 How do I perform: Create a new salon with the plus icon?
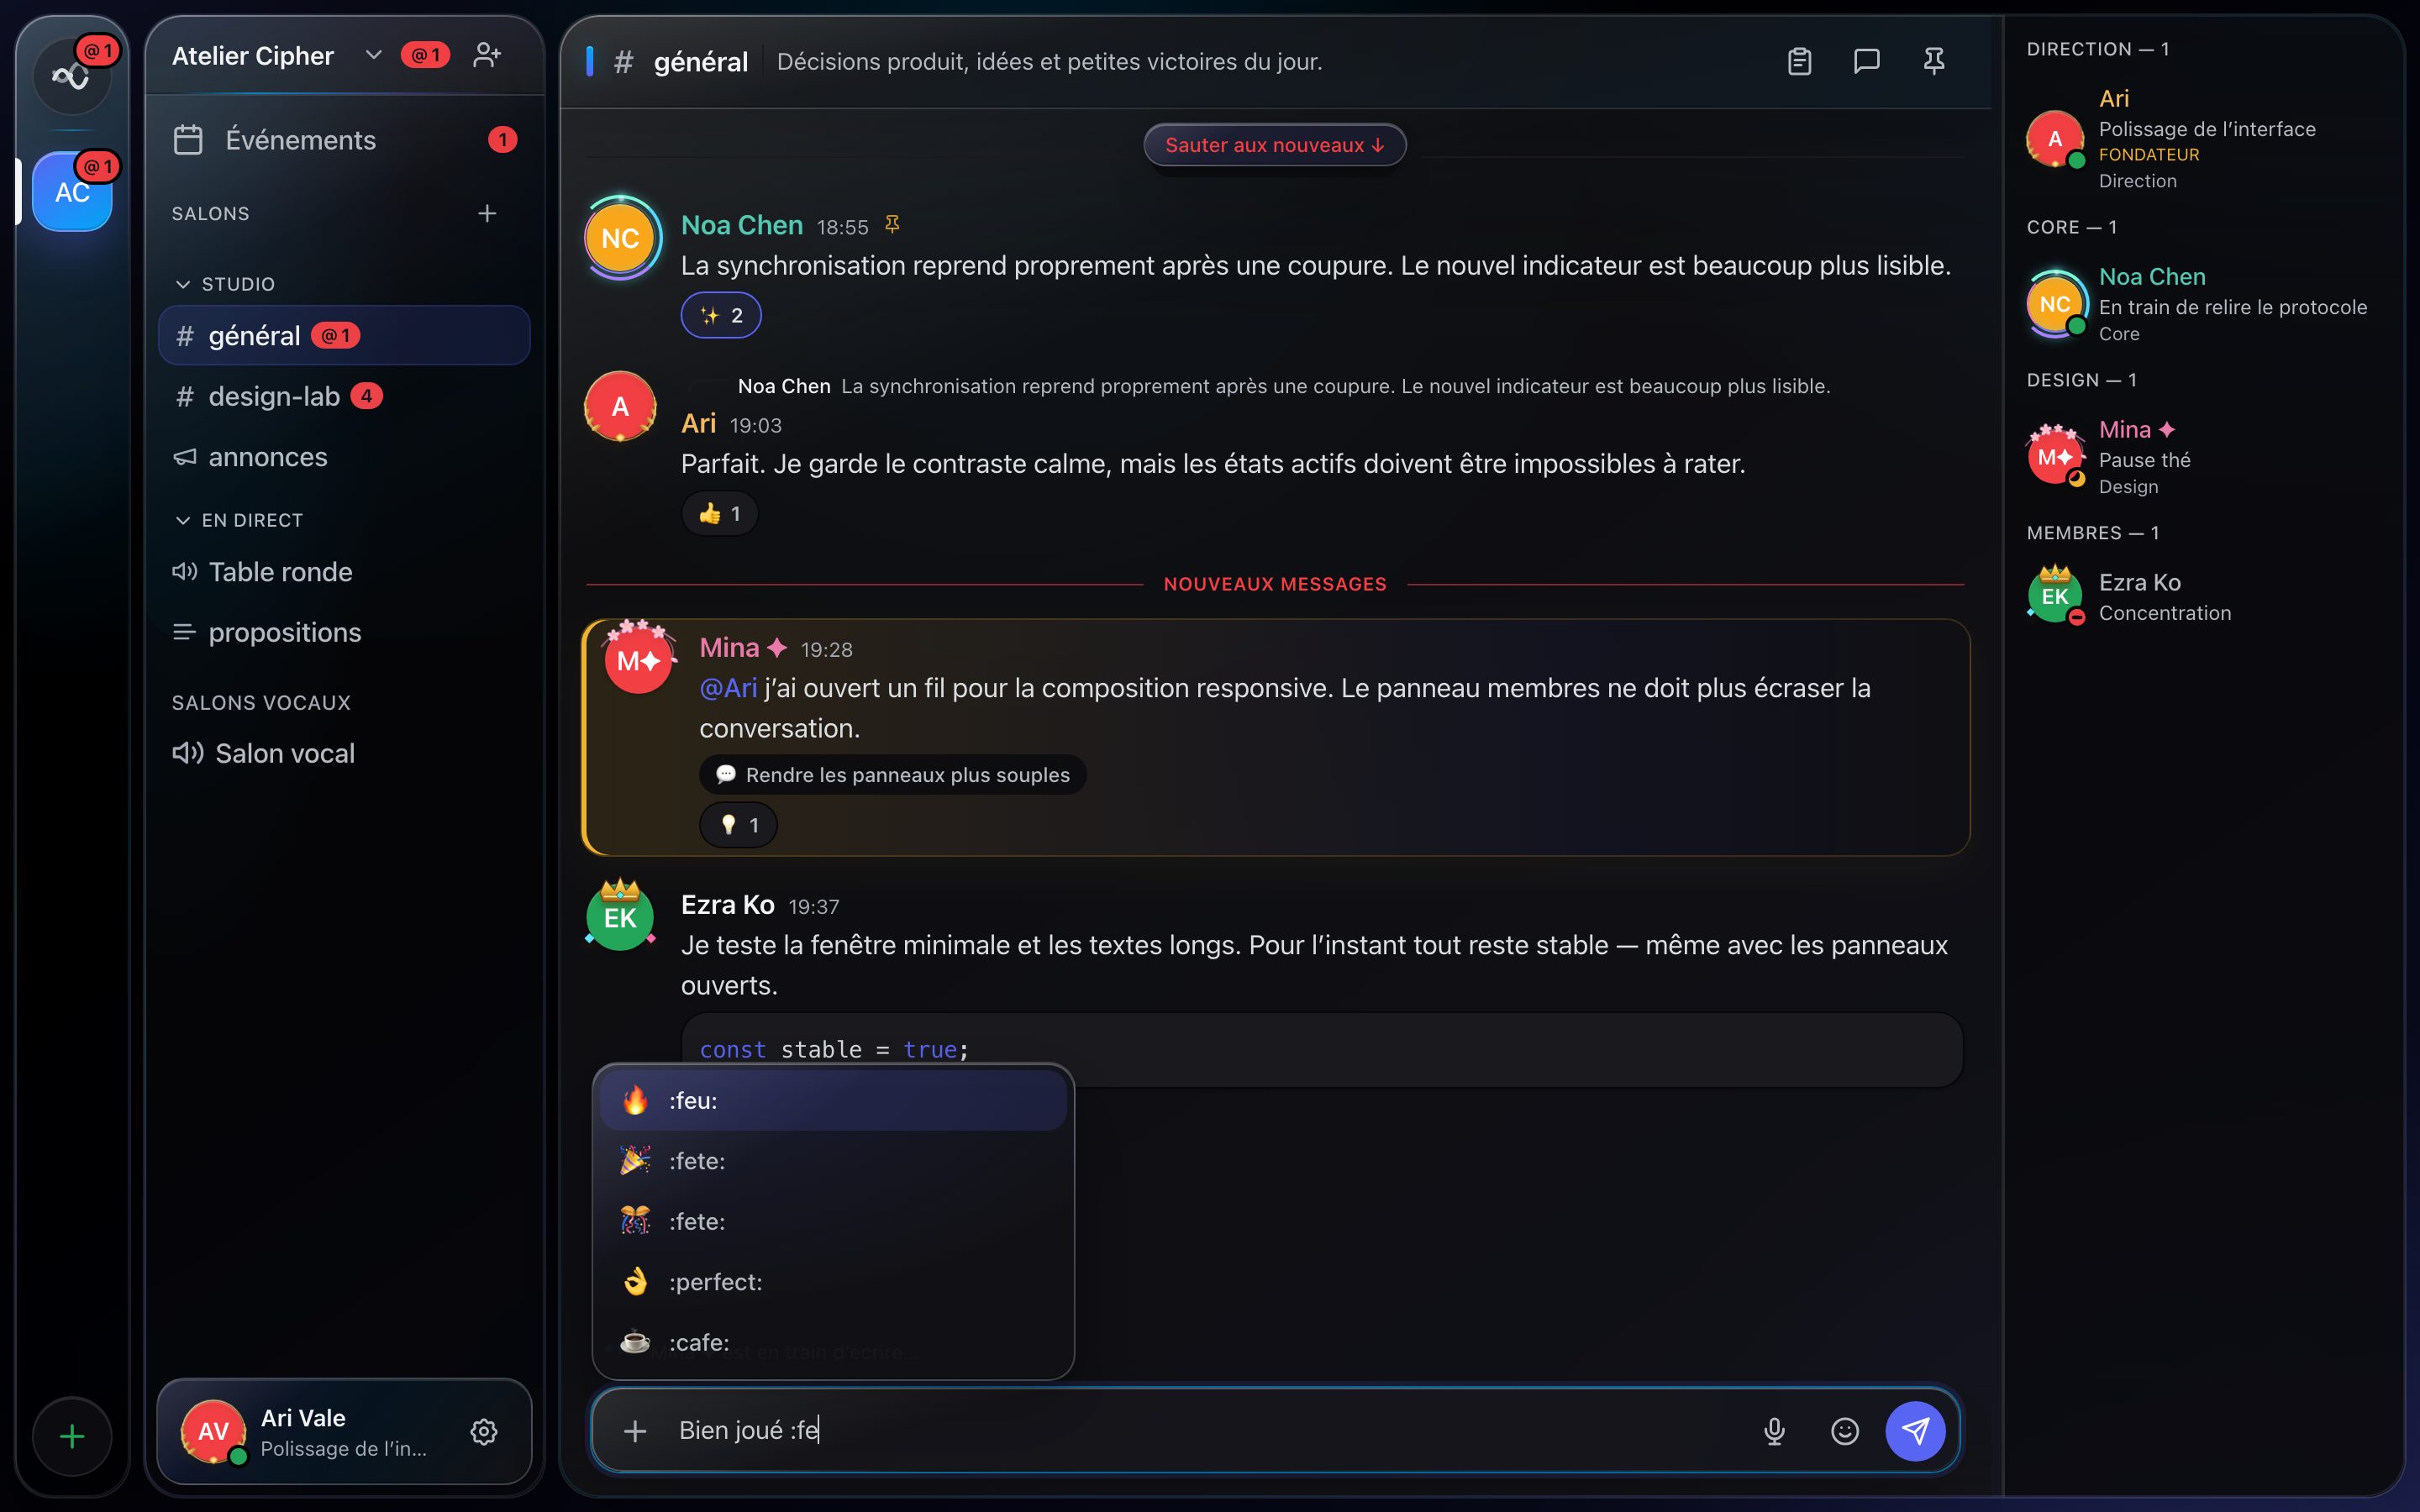coord(487,213)
